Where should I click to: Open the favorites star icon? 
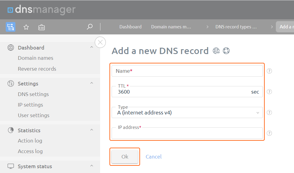[26, 27]
